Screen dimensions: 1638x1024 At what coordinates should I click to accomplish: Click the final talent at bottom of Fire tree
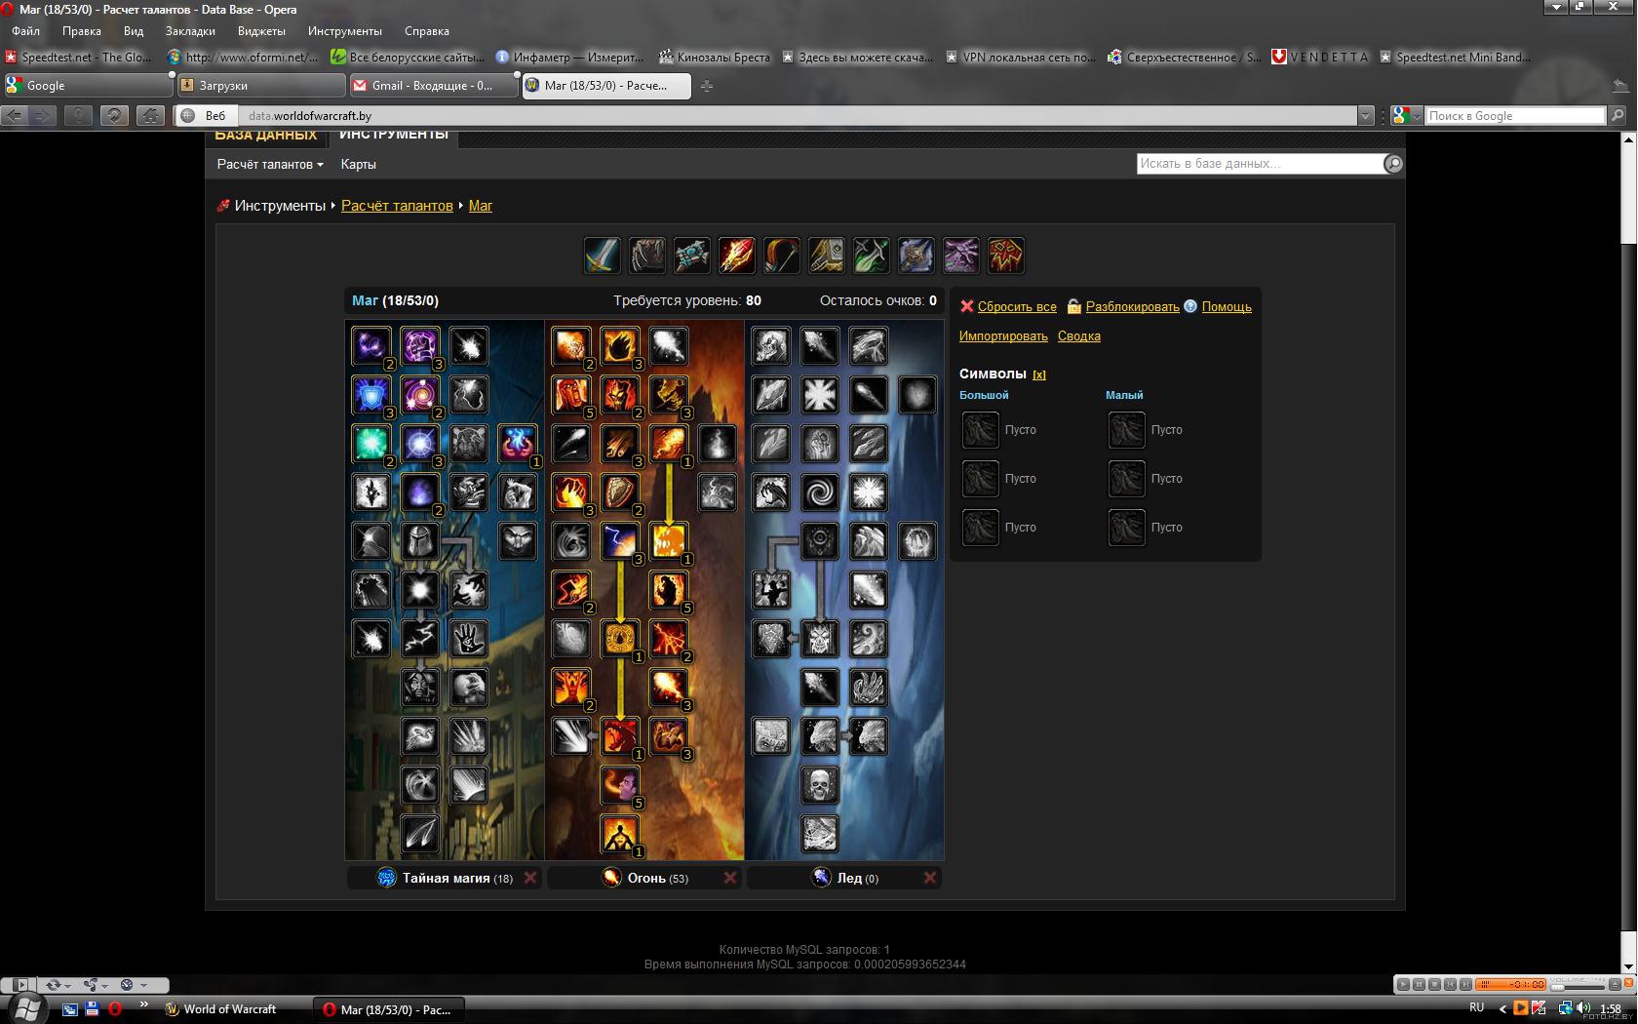pyautogui.click(x=620, y=834)
